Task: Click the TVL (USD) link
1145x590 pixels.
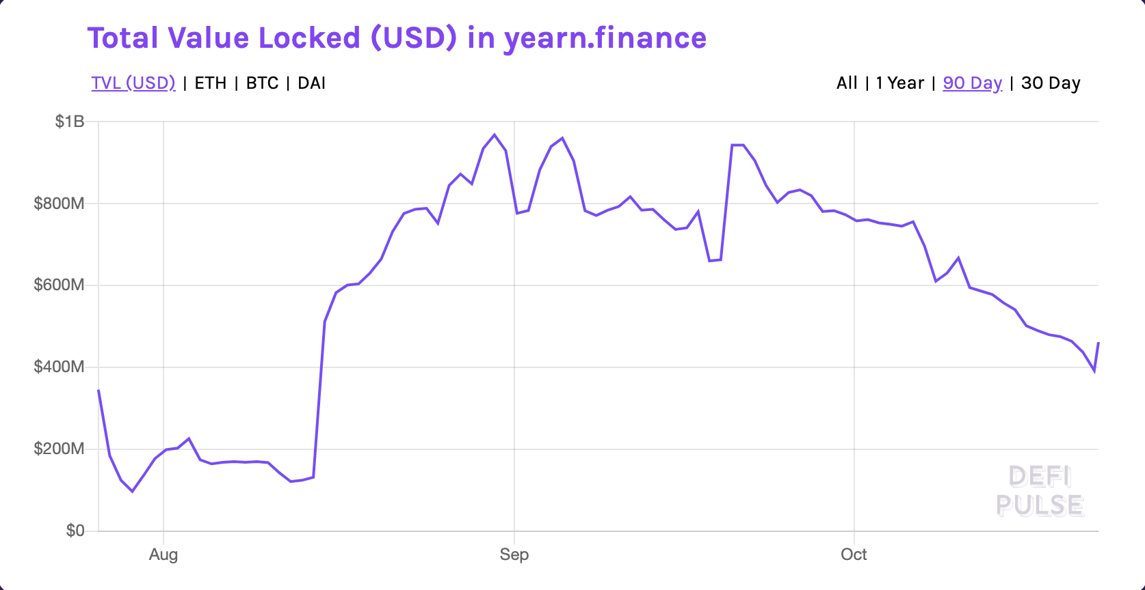Action: pos(134,83)
